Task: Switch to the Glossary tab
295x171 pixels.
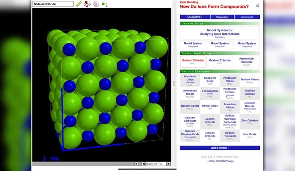Action: (222, 17)
